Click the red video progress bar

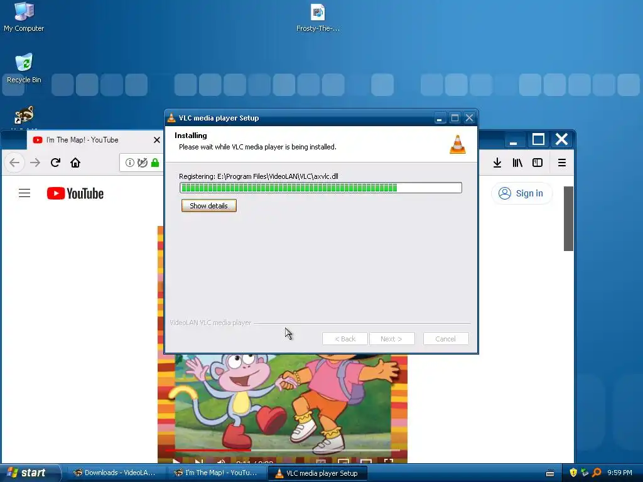[208, 450]
